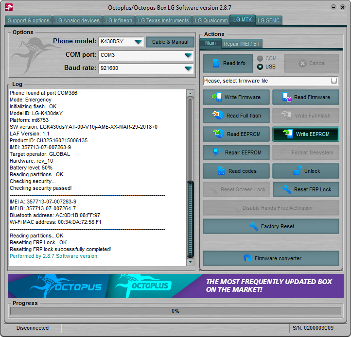Click the Read Firmware phone icon
Viewport: 351px width, 337px height.
click(287, 97)
